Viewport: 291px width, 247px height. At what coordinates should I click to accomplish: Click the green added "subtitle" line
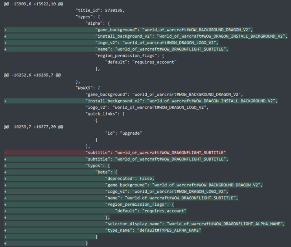click(157, 159)
